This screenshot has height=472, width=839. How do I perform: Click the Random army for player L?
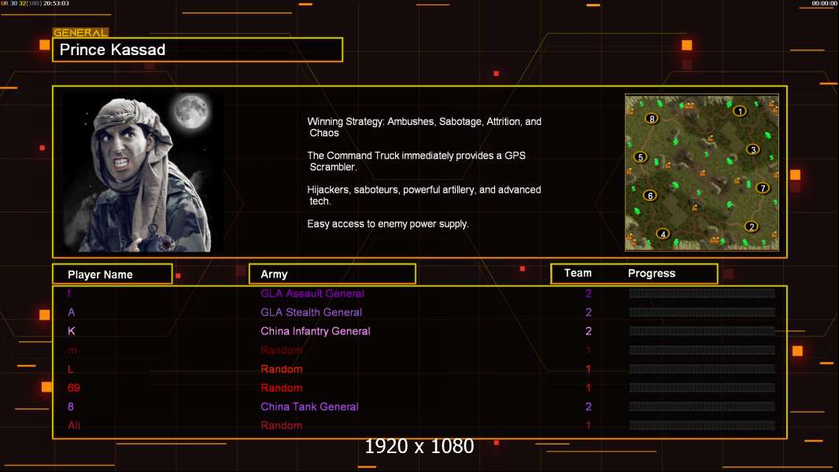coord(282,369)
